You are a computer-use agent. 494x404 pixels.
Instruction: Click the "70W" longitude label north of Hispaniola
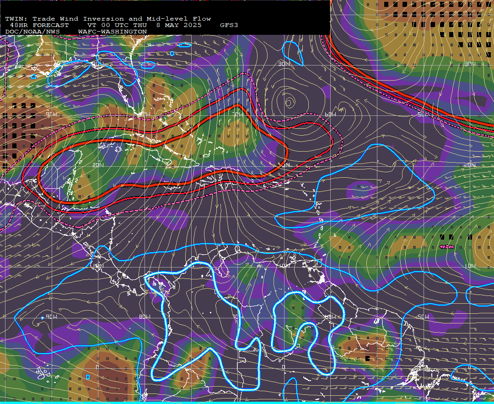click(238, 114)
